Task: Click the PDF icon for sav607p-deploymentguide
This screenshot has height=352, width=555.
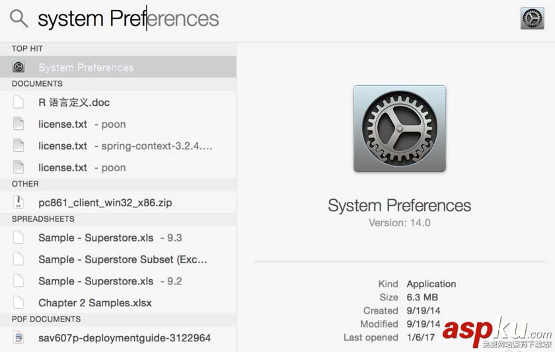Action: point(18,338)
